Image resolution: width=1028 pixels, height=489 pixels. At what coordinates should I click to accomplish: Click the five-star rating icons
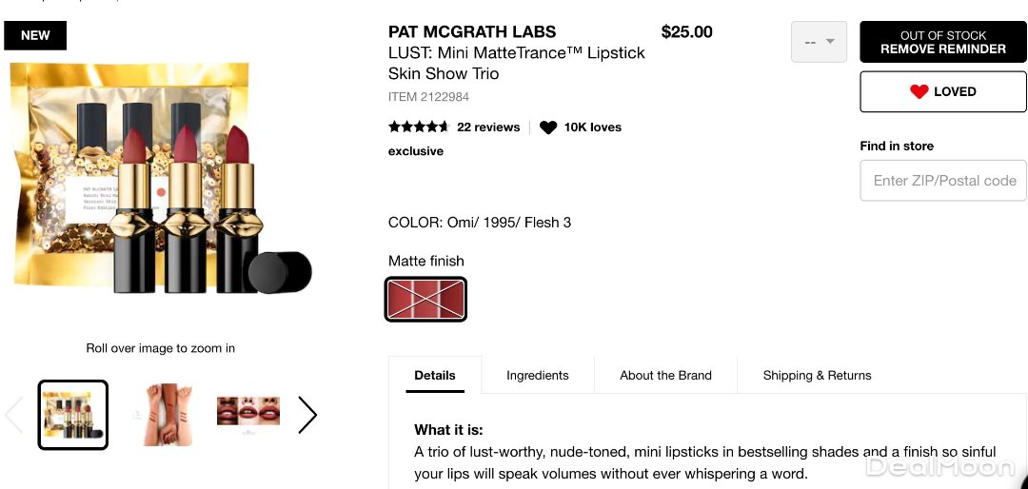tap(418, 127)
